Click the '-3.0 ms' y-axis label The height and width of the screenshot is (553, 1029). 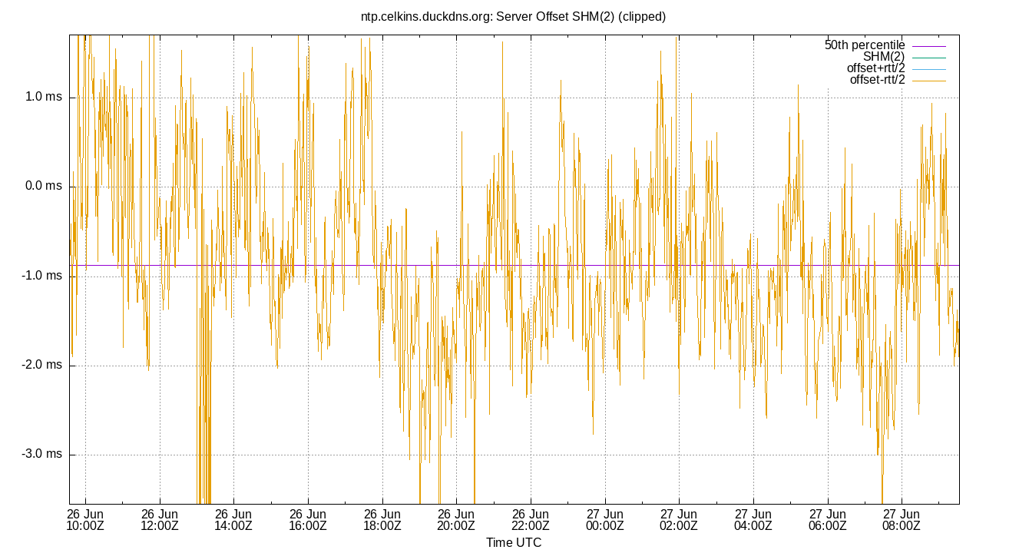click(x=41, y=454)
